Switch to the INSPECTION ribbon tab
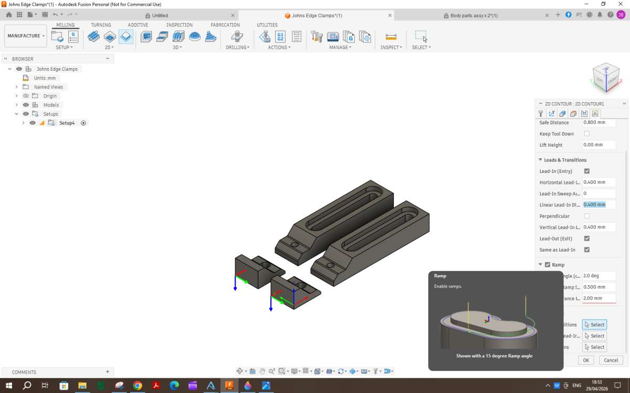 tap(180, 25)
